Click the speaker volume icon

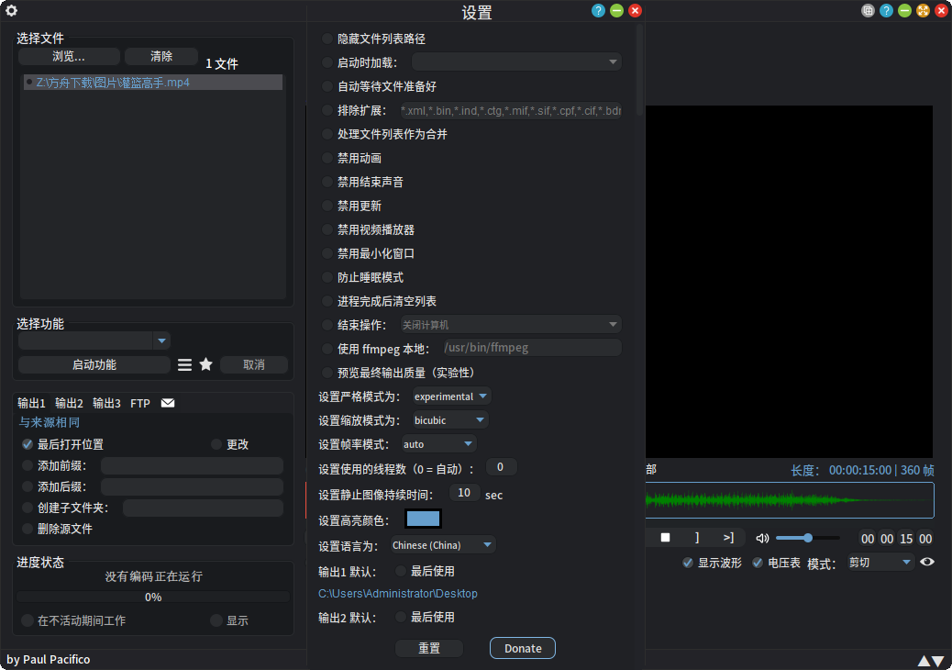tap(762, 537)
